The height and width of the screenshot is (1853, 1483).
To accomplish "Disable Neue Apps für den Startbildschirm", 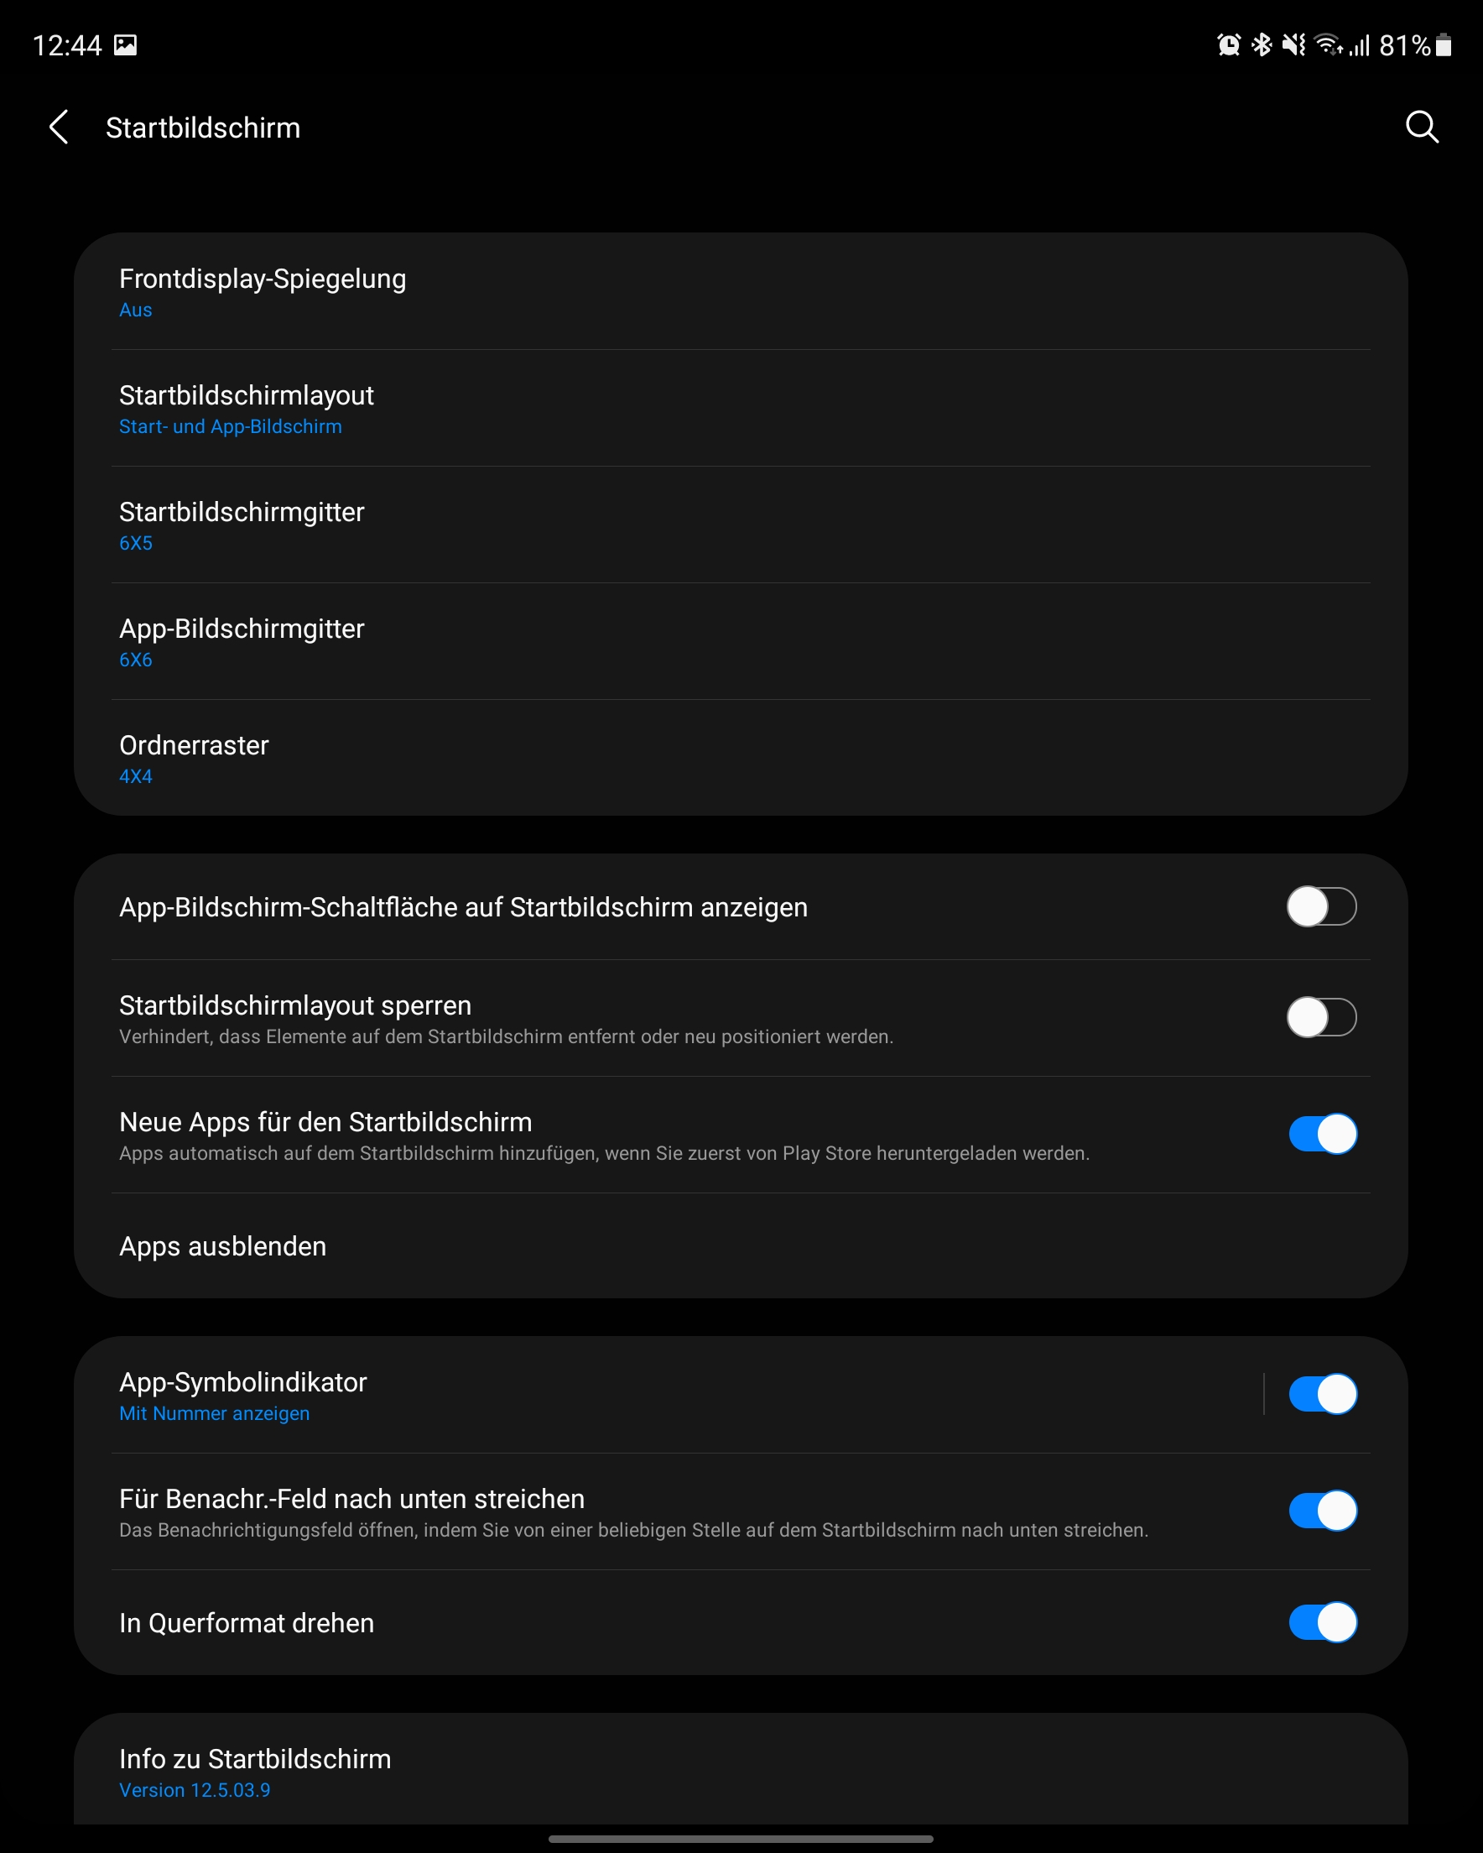I will click(x=1321, y=1135).
